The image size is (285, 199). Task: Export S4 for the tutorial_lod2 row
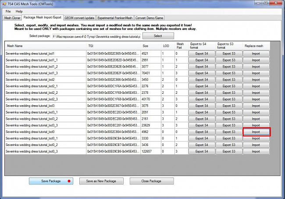[202, 80]
